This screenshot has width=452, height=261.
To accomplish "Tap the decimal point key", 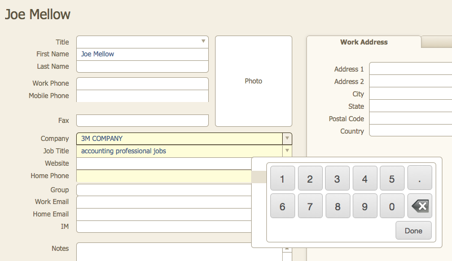I will tap(419, 178).
